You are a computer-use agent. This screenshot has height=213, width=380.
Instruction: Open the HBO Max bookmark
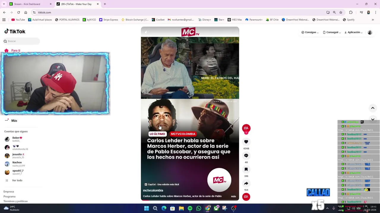[235, 20]
